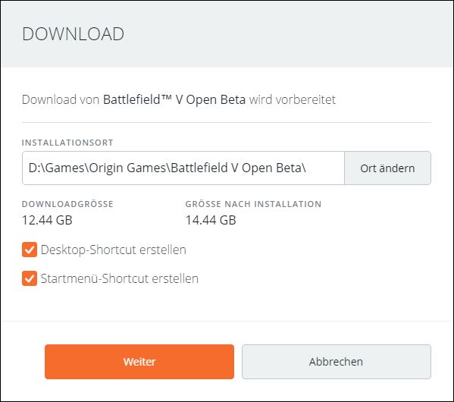The height and width of the screenshot is (402, 454).
Task: Uncheck the Desktop-Shortcut erstellen checkbox
Action: (x=30, y=250)
